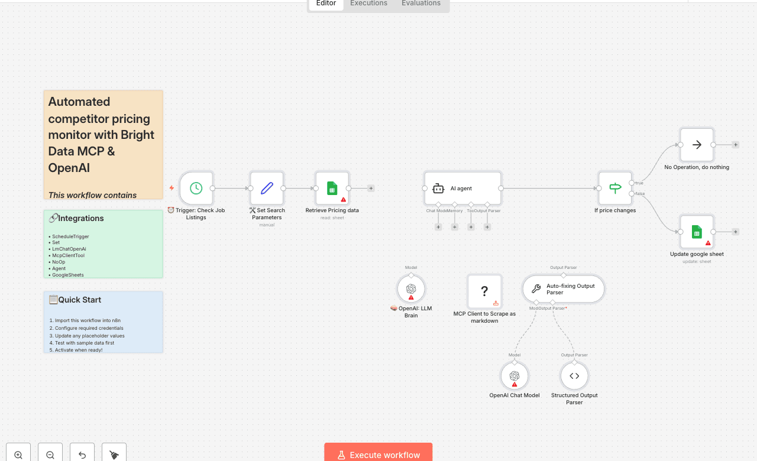Image resolution: width=757 pixels, height=461 pixels.
Task: Add a Memory sub-node under AI agent
Action: [454, 226]
